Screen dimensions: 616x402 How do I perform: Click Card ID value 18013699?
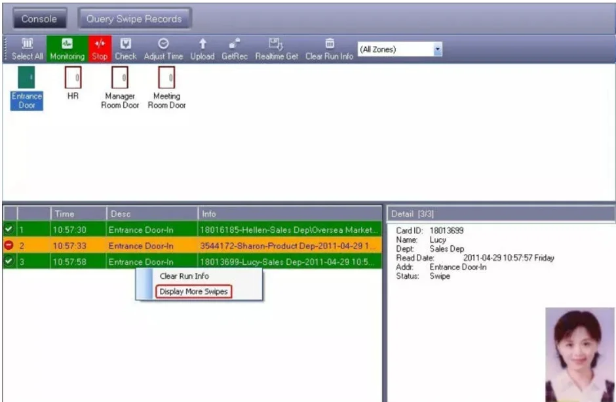(x=446, y=230)
